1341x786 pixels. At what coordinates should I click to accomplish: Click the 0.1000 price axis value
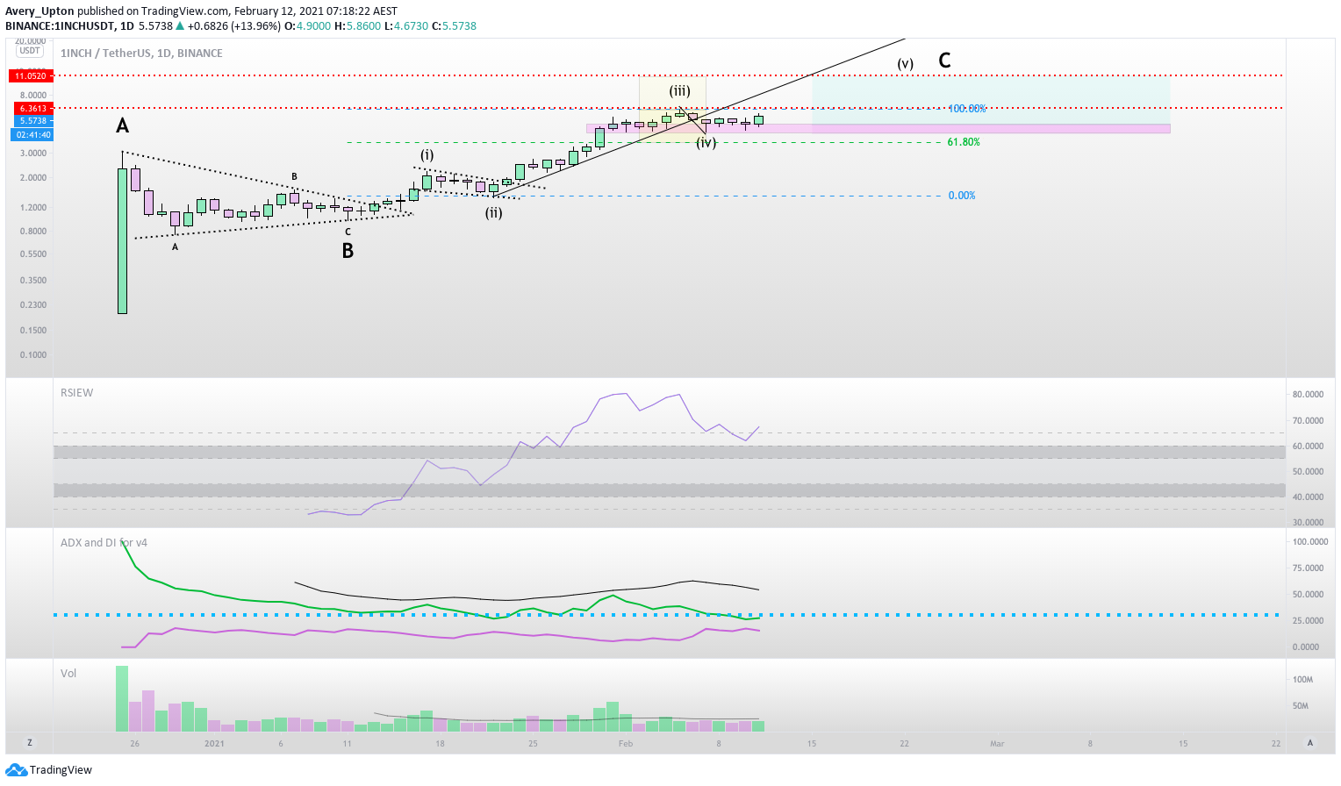click(x=33, y=355)
